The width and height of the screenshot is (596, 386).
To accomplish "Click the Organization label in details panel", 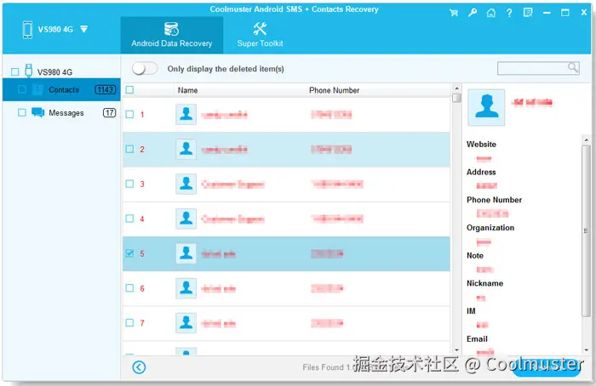I will tap(490, 227).
